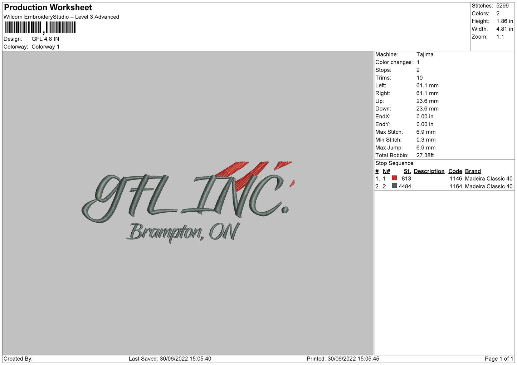Click the Min Stitch value '0.3 mm'

(x=426, y=140)
